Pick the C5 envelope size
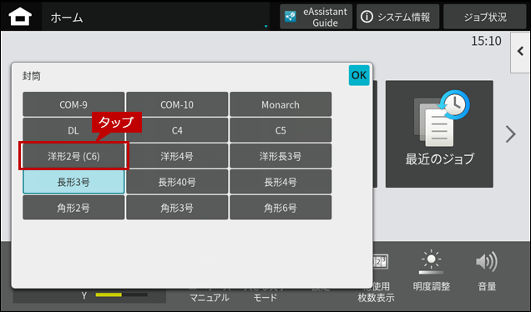531x312 pixels. [x=281, y=131]
